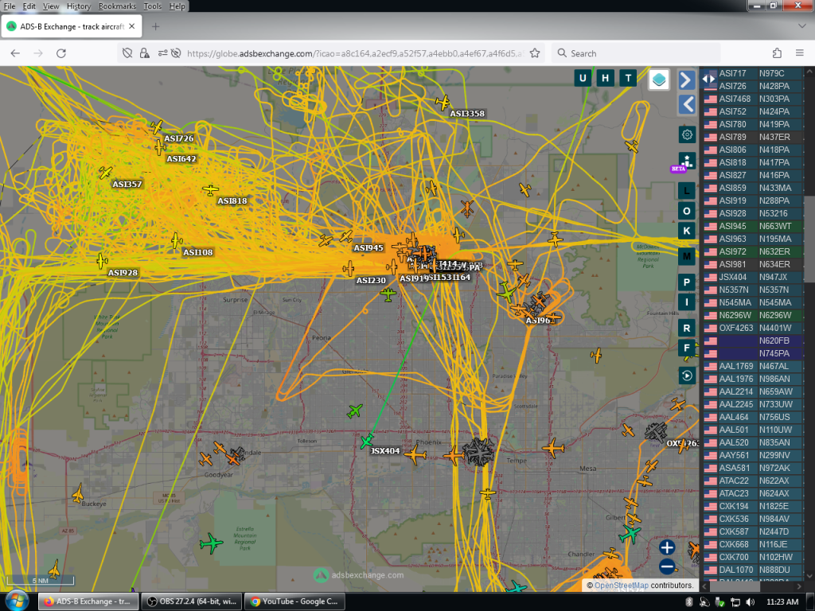Screen dimensions: 815x611
Task: Click the F follow button
Action: pos(687,348)
